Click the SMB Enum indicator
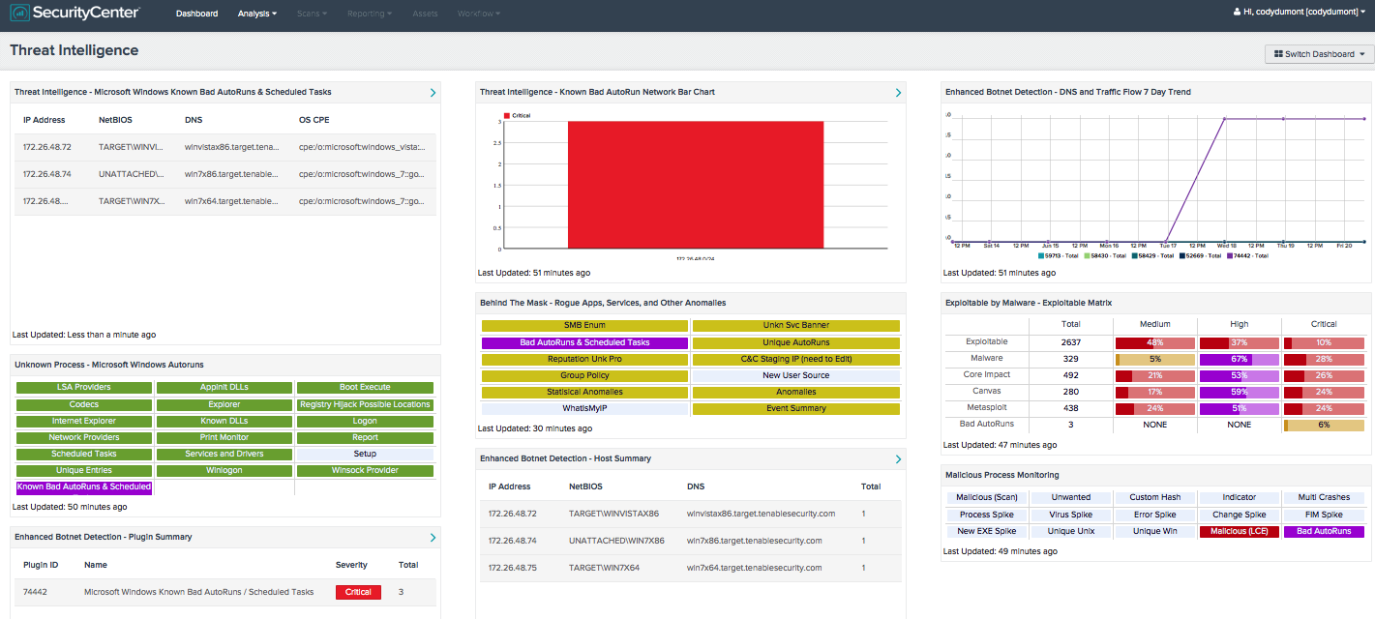Image resolution: width=1375 pixels, height=619 pixels. (584, 325)
